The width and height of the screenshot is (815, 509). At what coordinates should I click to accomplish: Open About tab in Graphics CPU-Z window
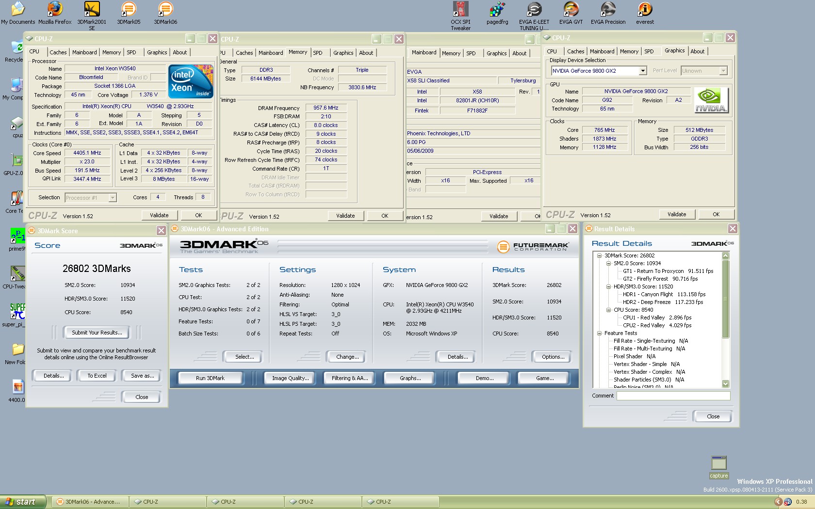point(698,51)
